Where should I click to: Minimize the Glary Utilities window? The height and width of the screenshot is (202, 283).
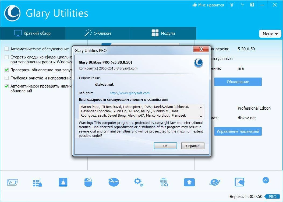[x=262, y=5]
